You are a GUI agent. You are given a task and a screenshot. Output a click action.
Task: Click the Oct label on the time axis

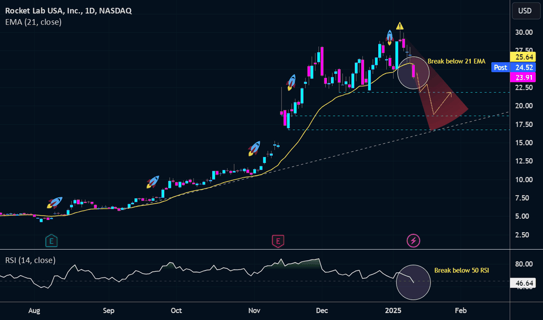coord(177,310)
